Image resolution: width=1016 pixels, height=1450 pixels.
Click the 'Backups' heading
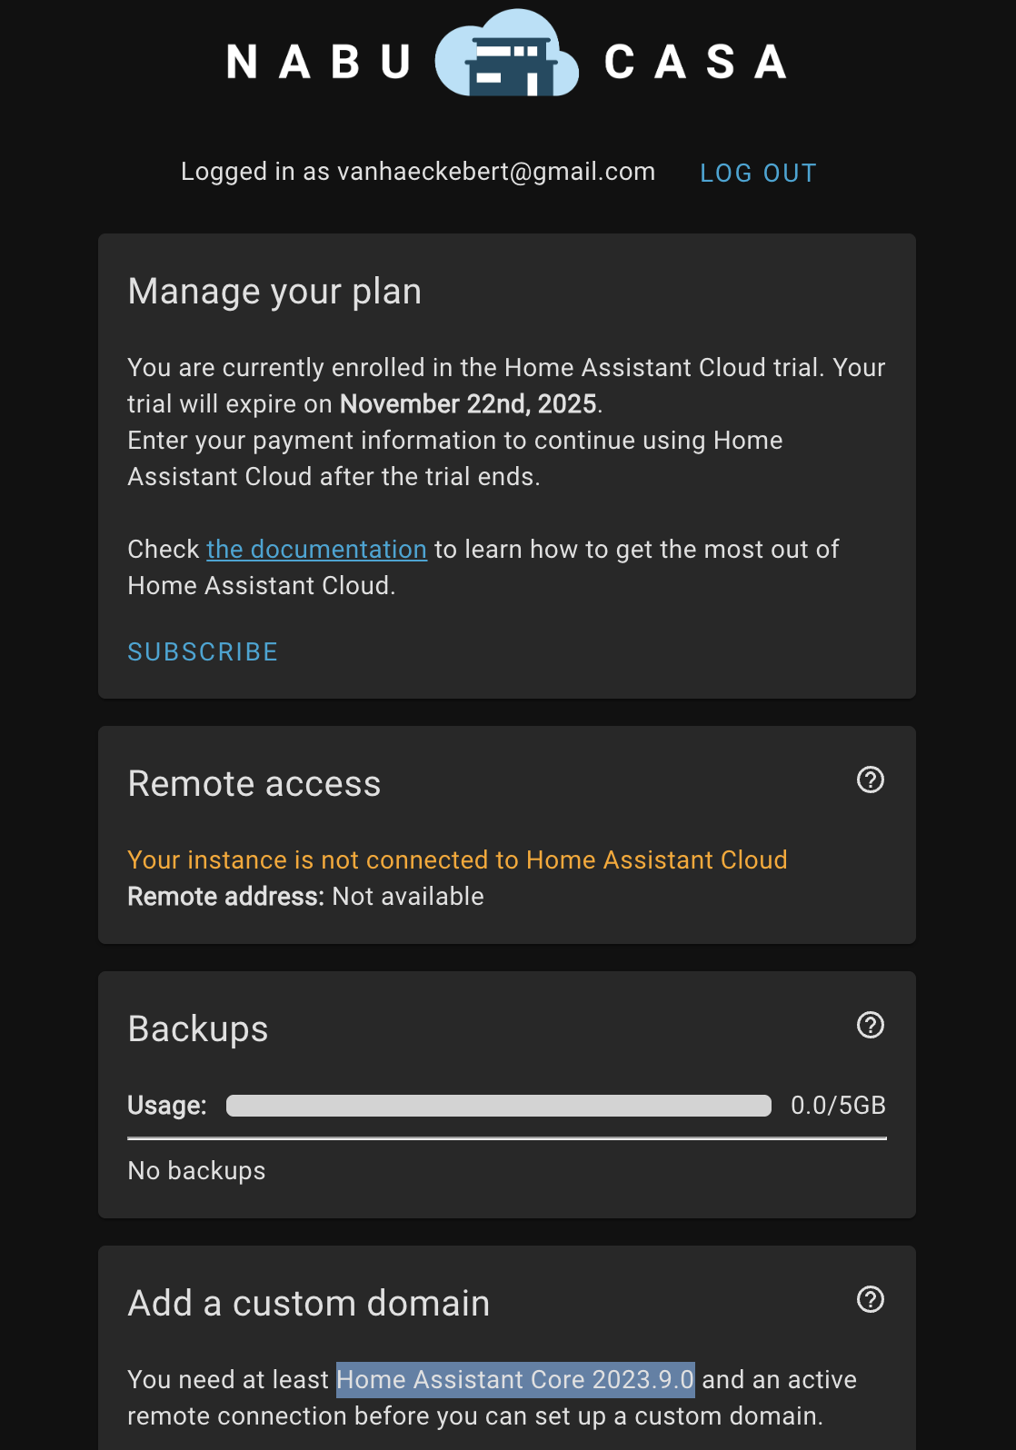(x=198, y=1029)
